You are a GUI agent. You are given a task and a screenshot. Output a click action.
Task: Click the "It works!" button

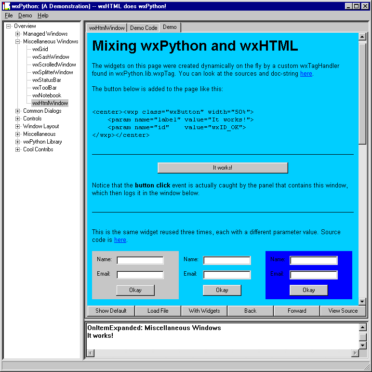click(223, 168)
